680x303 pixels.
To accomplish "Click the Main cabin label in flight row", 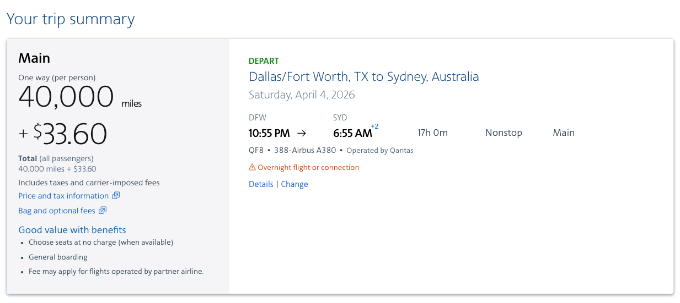I will pos(564,133).
